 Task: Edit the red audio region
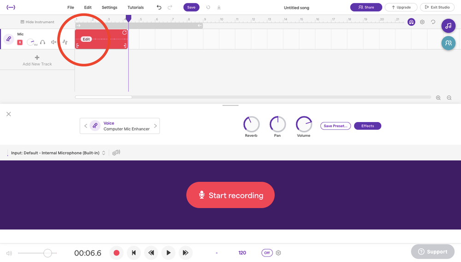(86, 39)
